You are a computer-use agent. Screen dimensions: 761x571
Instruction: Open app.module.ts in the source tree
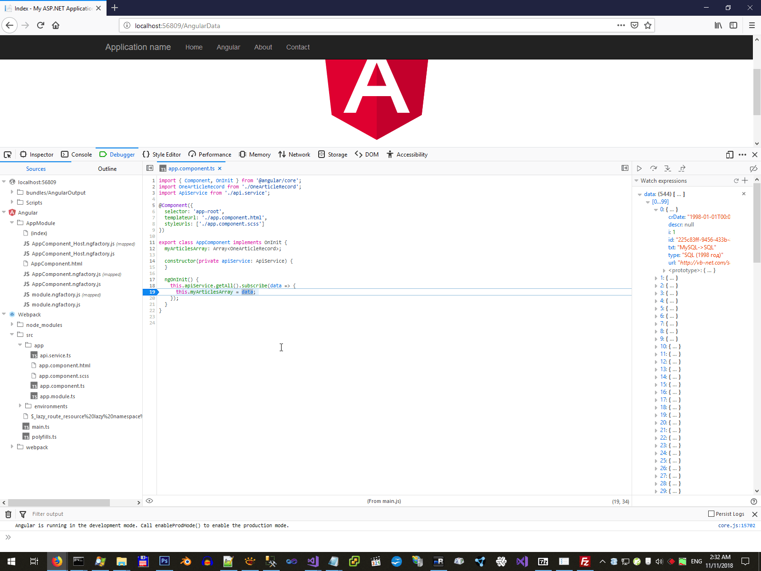[x=58, y=396]
